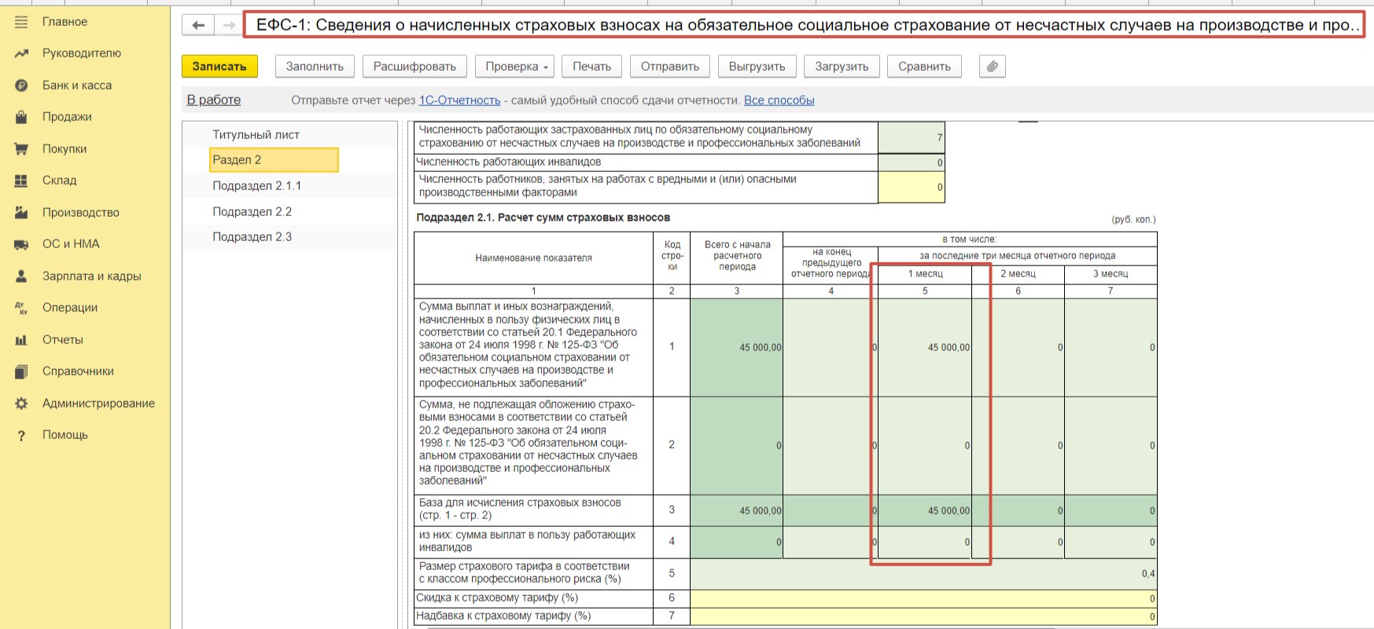Open the Главное menu section
The width and height of the screenshot is (1374, 629).
64,22
